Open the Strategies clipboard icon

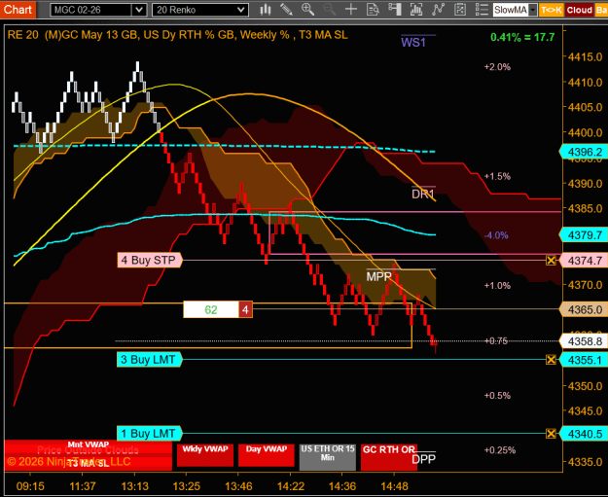tap(460, 10)
